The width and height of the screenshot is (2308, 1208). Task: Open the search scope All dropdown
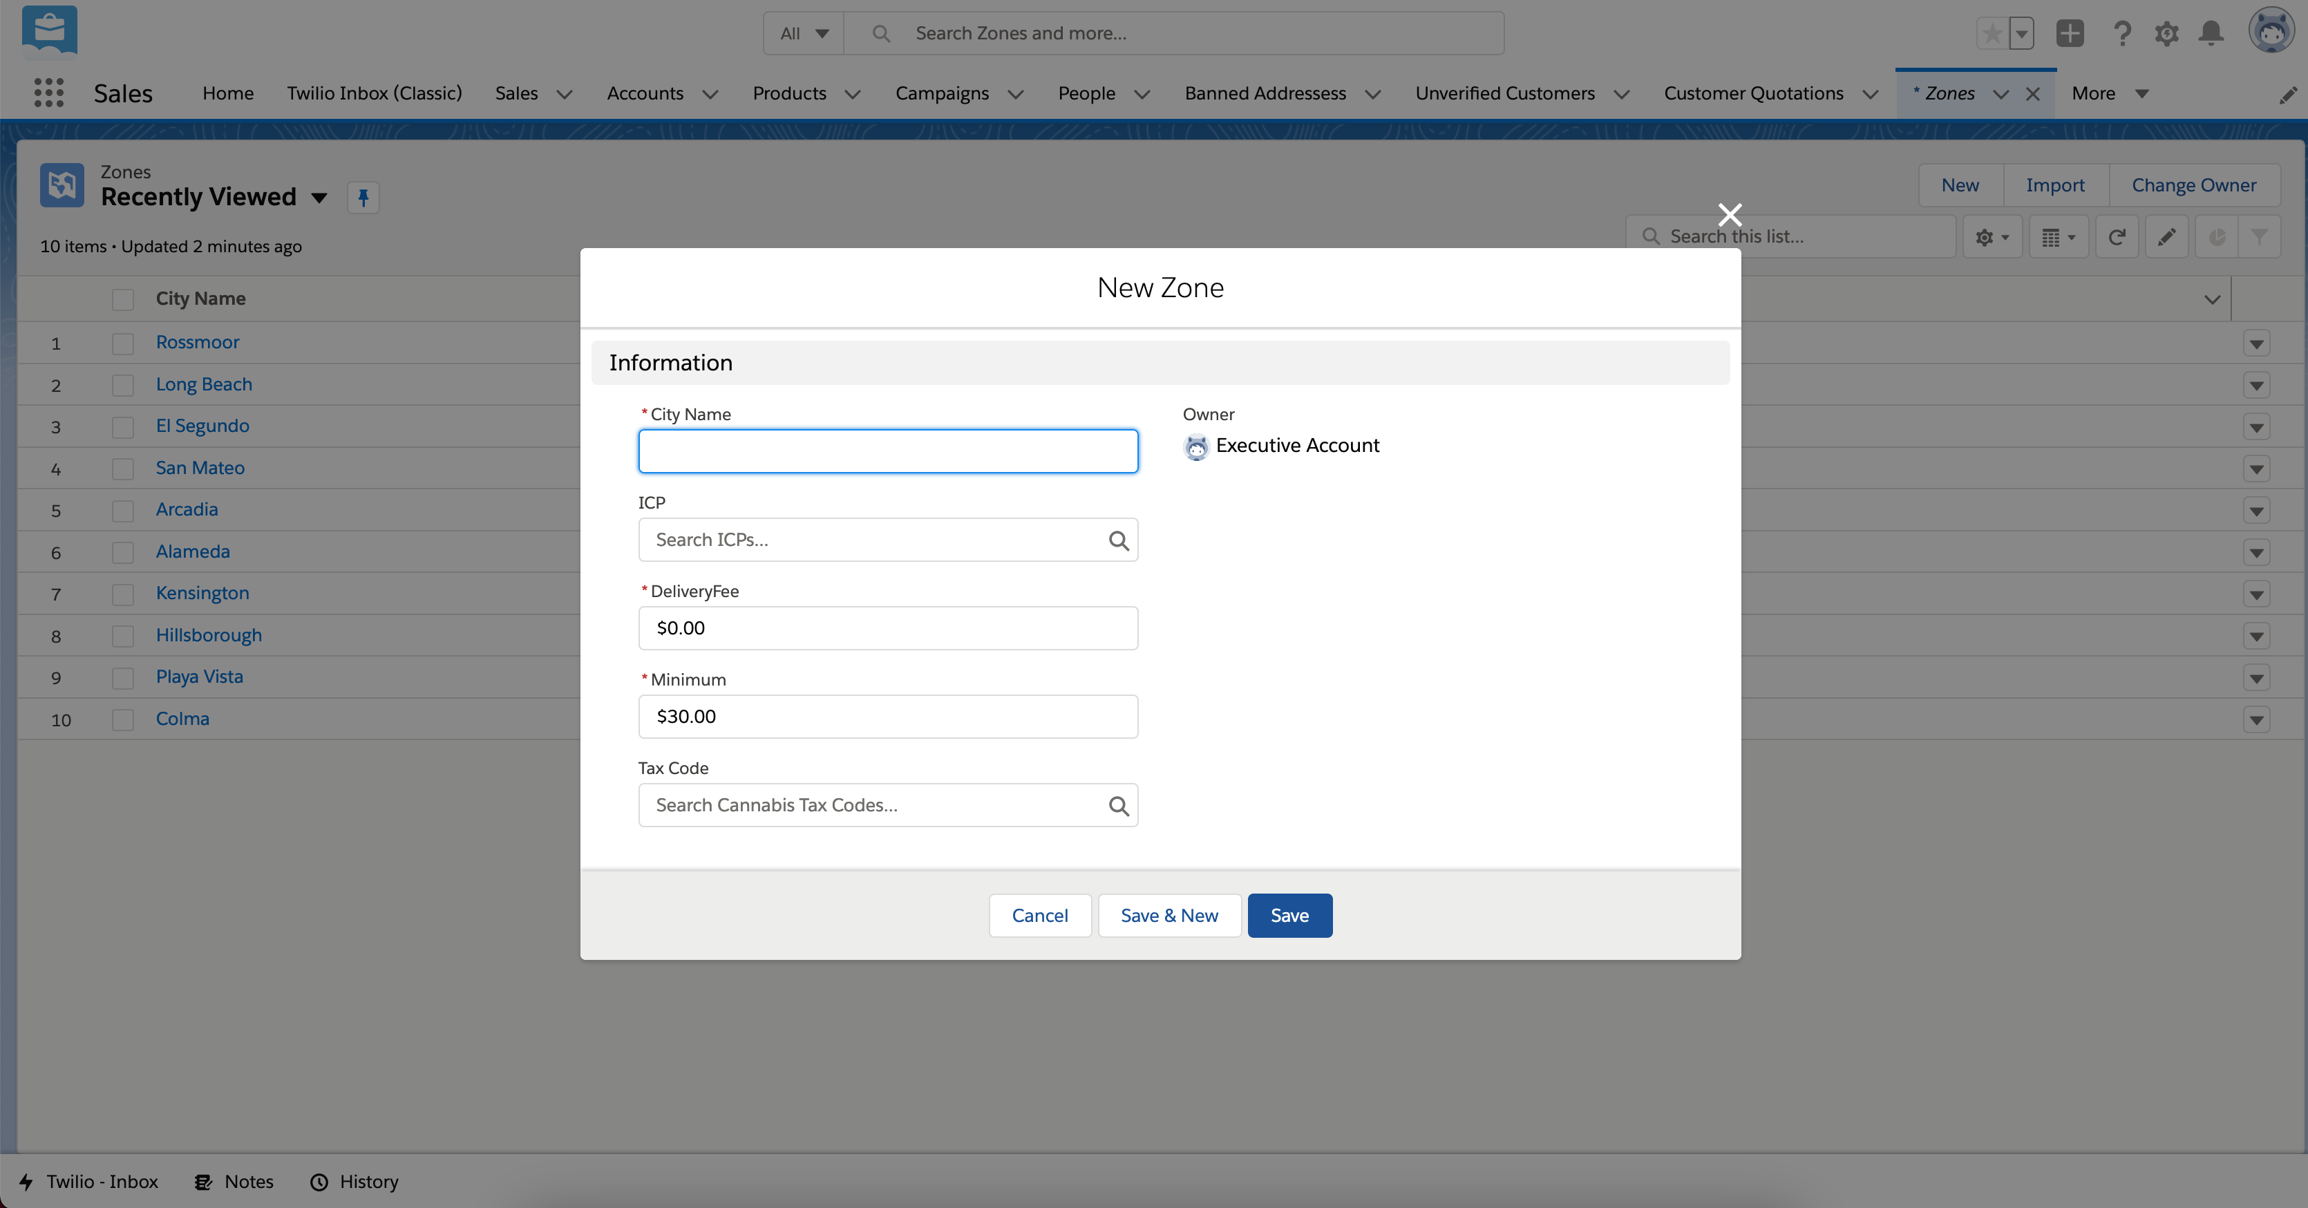tap(804, 34)
